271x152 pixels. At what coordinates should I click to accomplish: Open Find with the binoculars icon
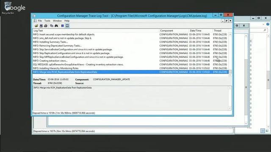[x=56, y=26]
